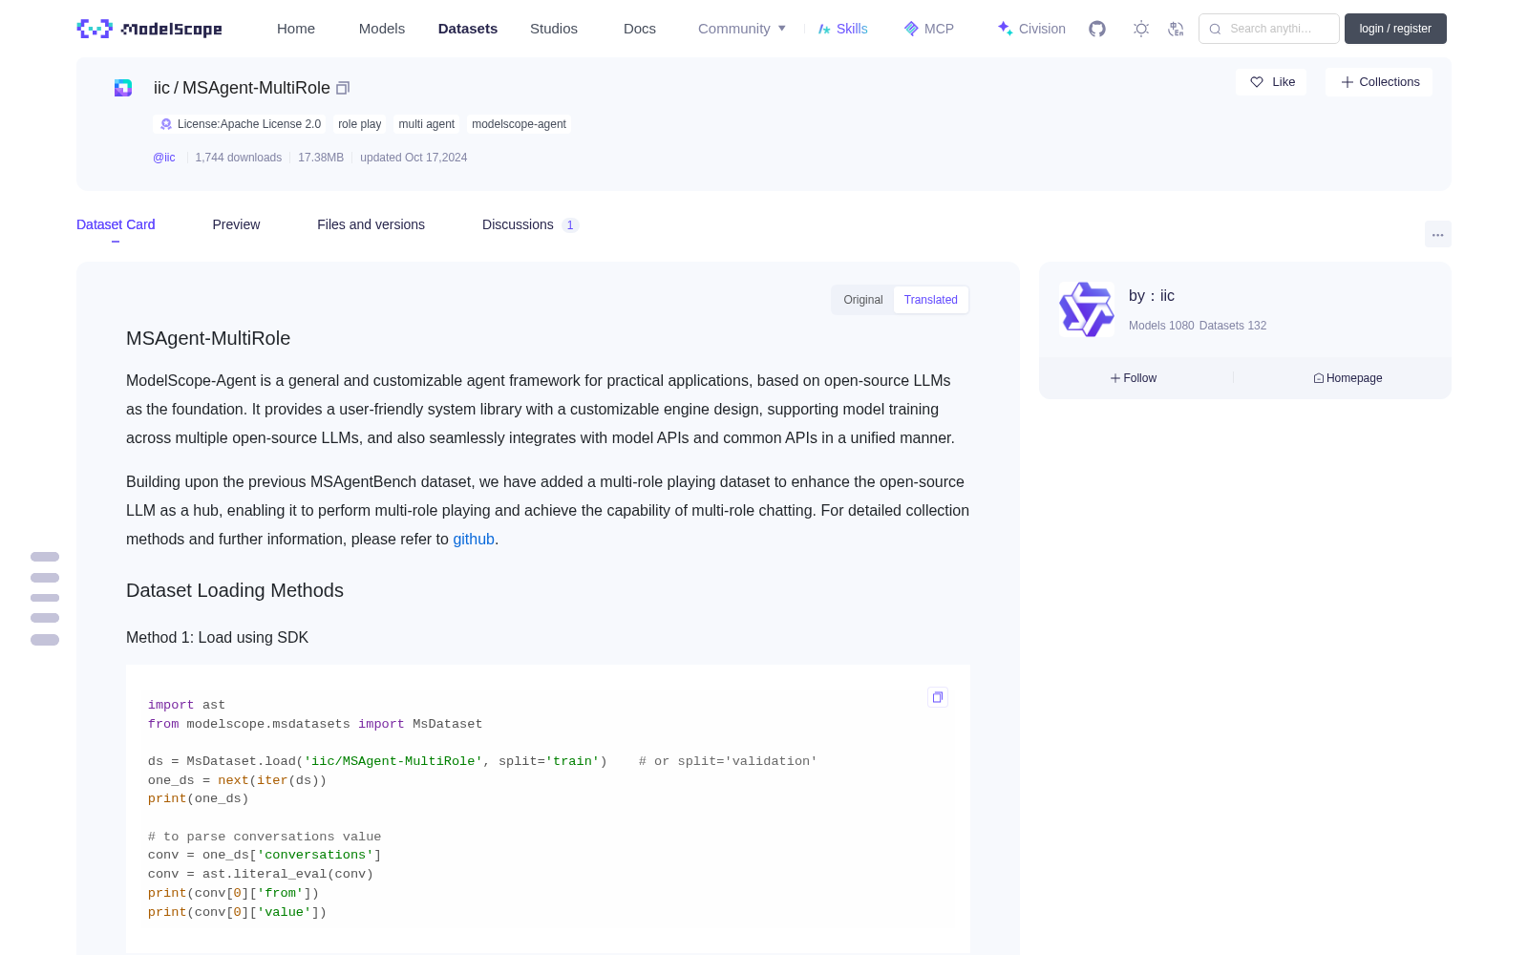Open the iic Homepage link
Image resolution: width=1528 pixels, height=955 pixels.
coord(1348,378)
